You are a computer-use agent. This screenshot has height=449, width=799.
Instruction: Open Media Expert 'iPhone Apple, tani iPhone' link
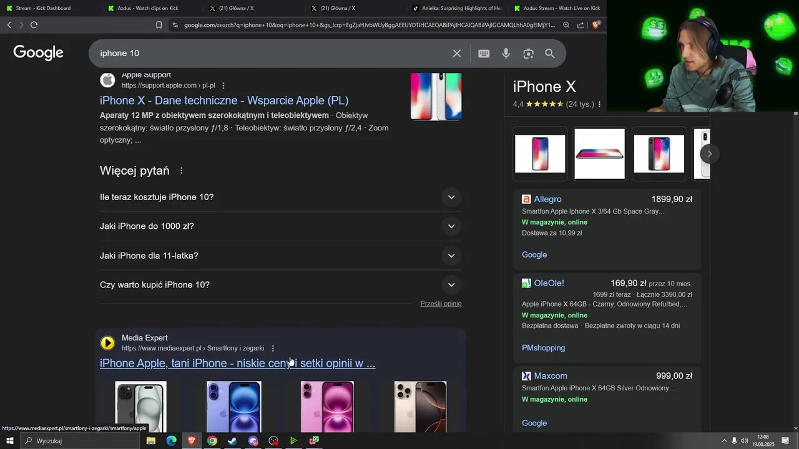coord(237,364)
